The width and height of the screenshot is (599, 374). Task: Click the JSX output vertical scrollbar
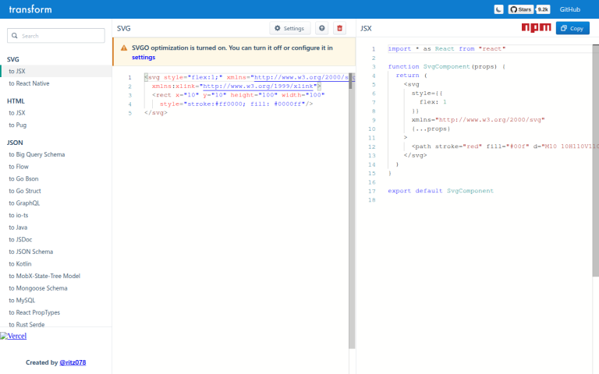596,161
